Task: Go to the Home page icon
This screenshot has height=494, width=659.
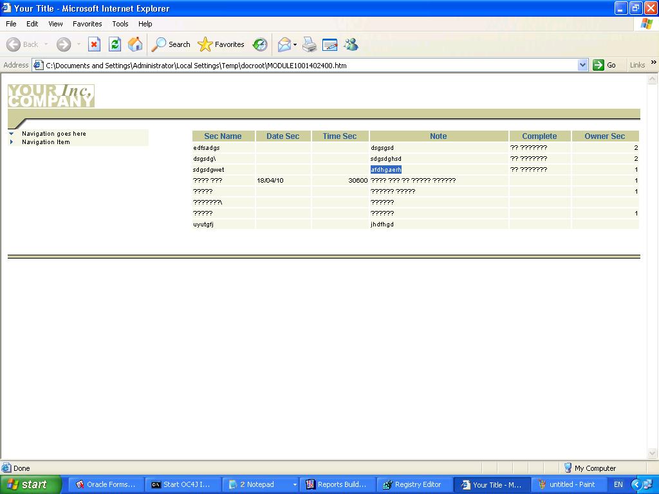Action: pyautogui.click(x=135, y=44)
